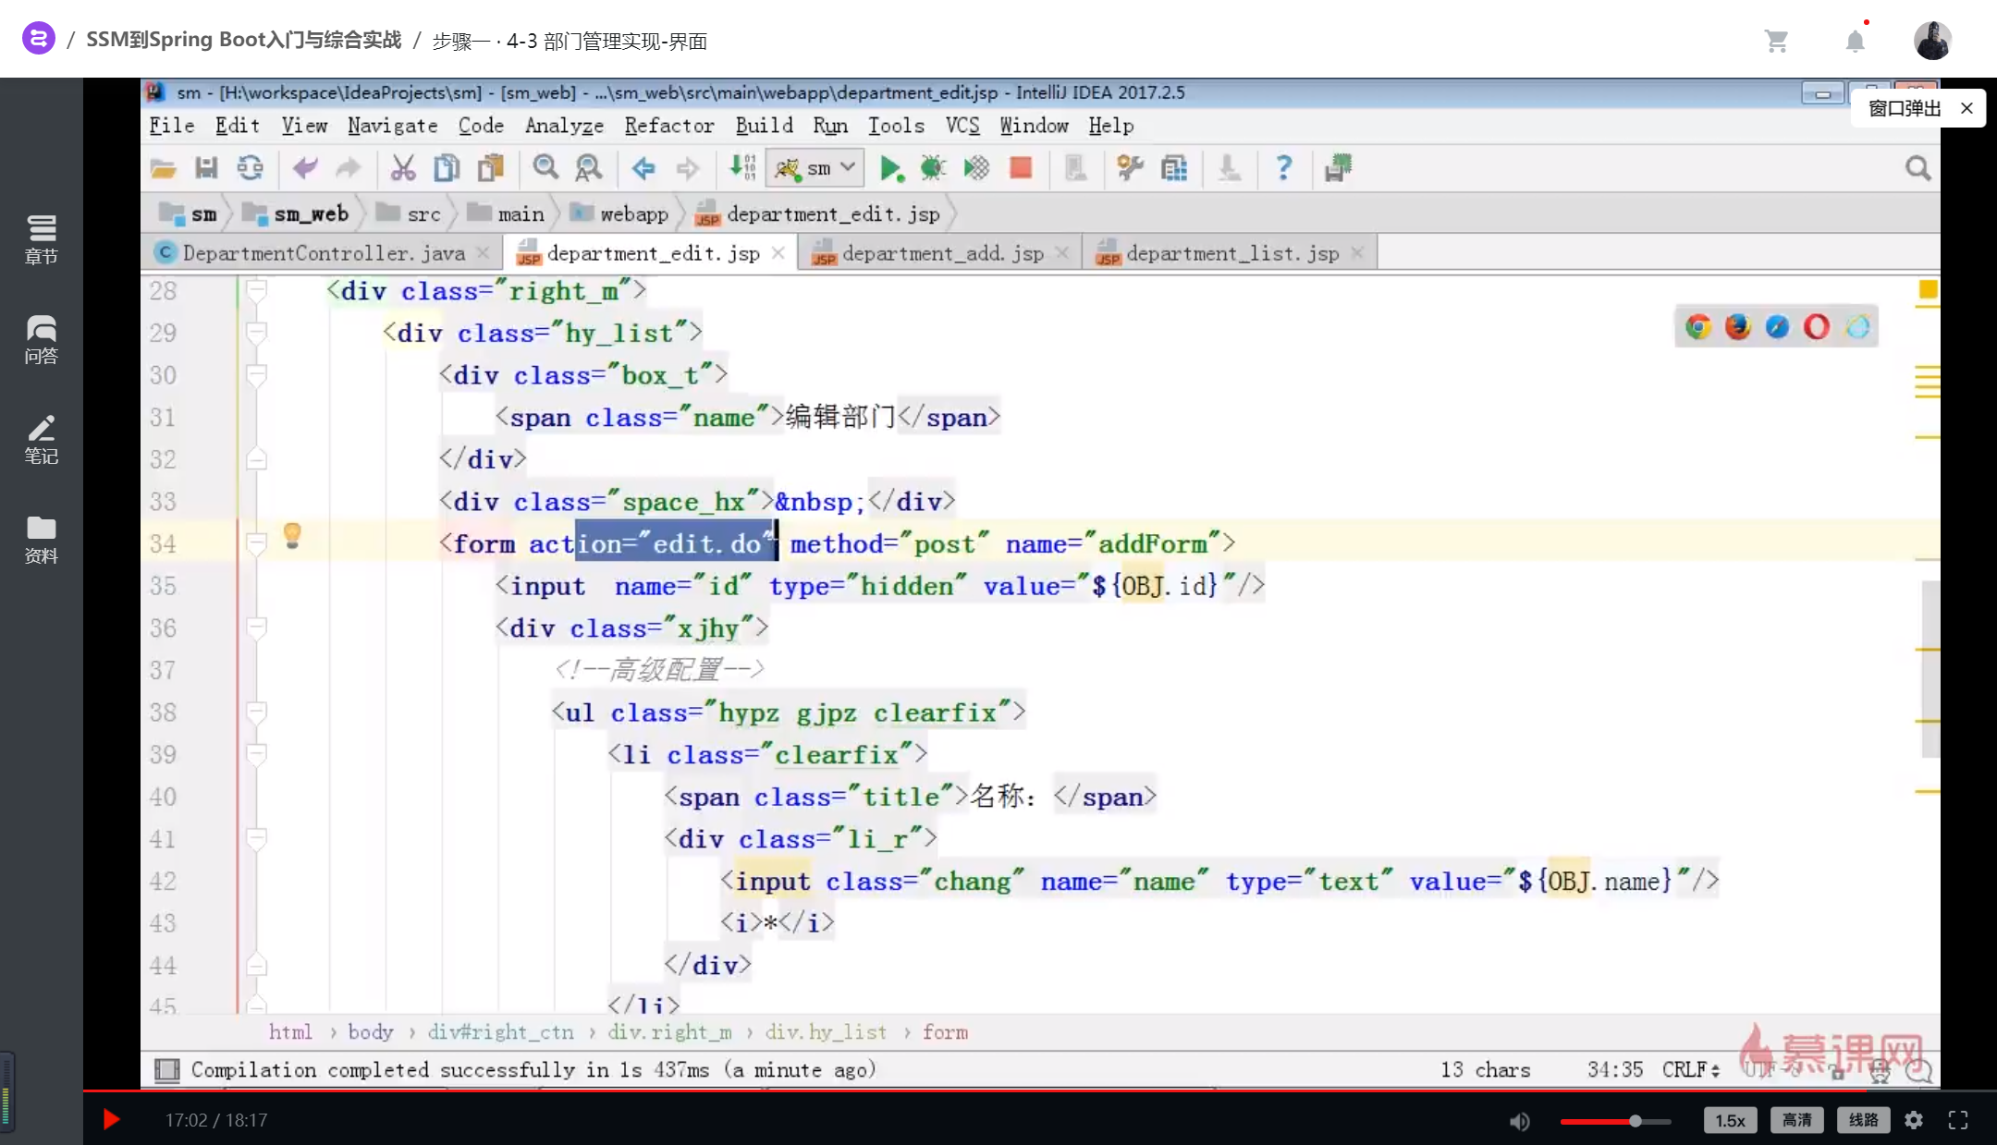Viewport: 1997px width, 1145px height.
Task: Play the video
Action: pyautogui.click(x=111, y=1120)
